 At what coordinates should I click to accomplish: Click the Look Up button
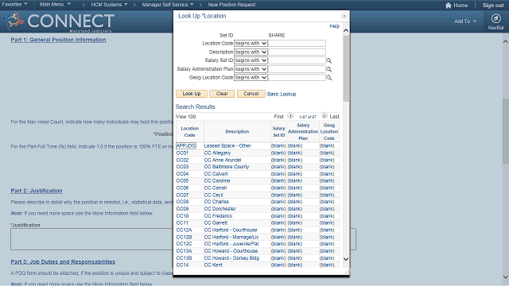191,94
